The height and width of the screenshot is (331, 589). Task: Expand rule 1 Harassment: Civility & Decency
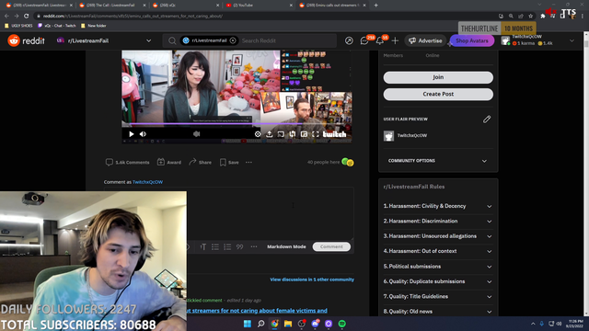(438, 206)
